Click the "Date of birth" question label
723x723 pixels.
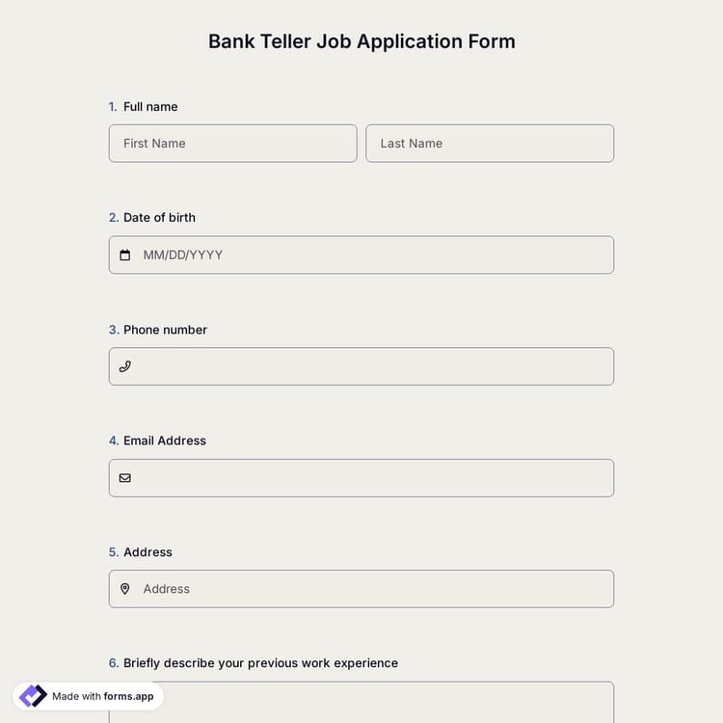(159, 218)
